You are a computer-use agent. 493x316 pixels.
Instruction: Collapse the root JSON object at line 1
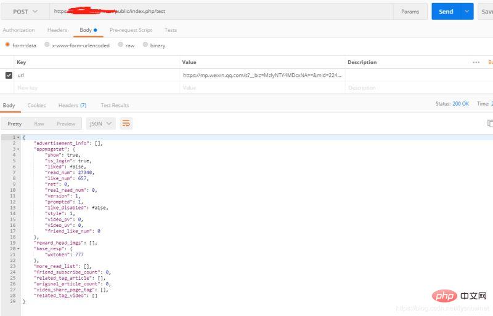coord(18,138)
